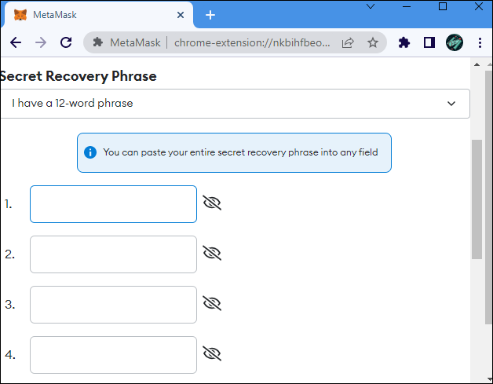493x384 pixels.
Task: Show word 1 using eye icon
Action: tap(212, 203)
